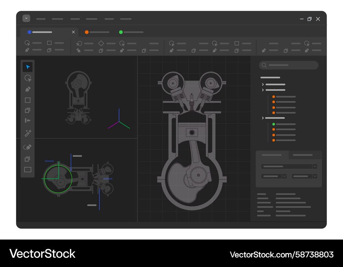The width and height of the screenshot is (343, 267).
Task: Close the blue-dot document tab
Action: click(73, 32)
